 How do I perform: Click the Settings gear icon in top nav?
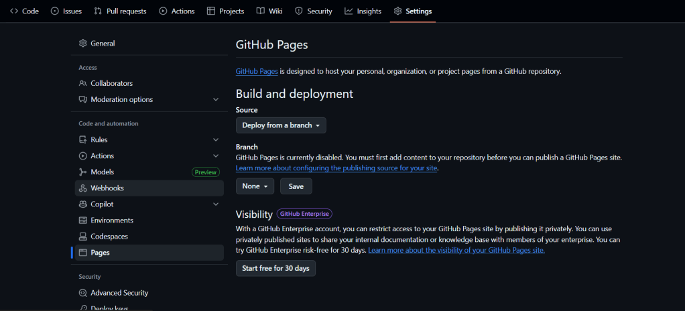[397, 11]
